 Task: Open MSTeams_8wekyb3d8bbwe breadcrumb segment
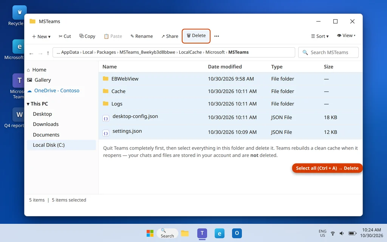[147, 52]
